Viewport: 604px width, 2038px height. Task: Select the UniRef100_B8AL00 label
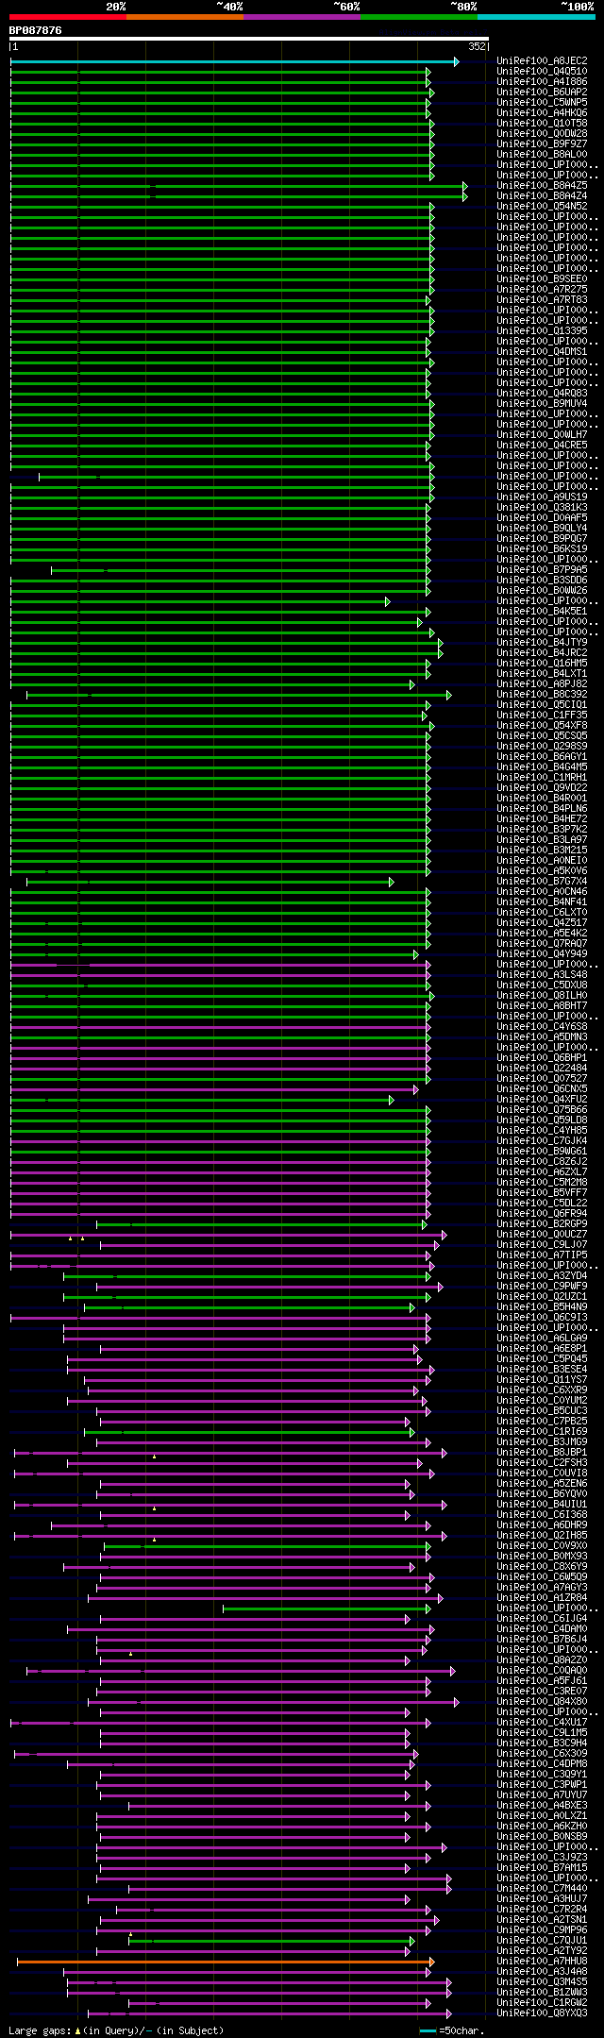tap(542, 155)
